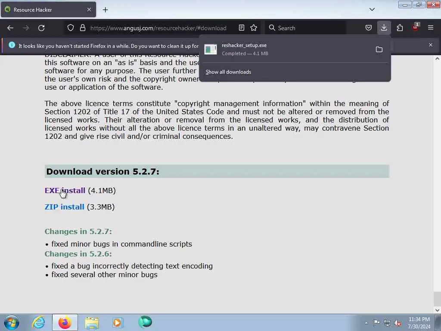Click the "Changes in 5.2.7:" heading
Viewport: 441px width, 331px height.
coord(78,231)
